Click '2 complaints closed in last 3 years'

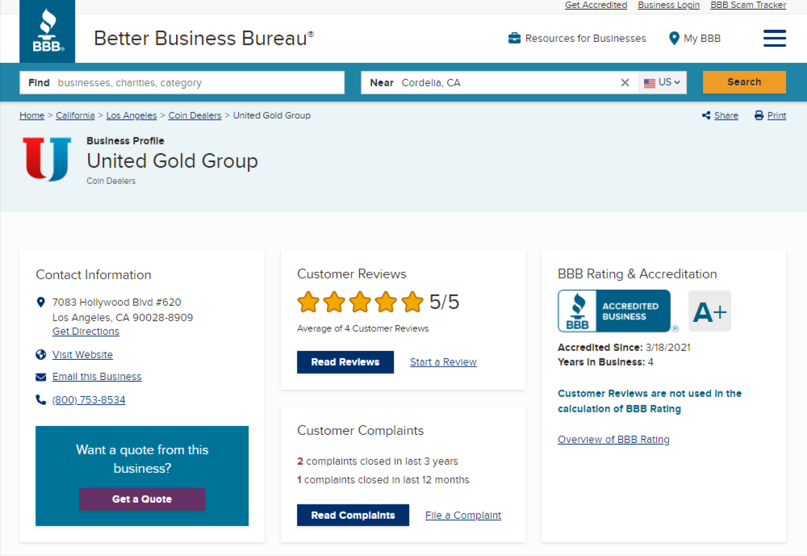tap(377, 462)
